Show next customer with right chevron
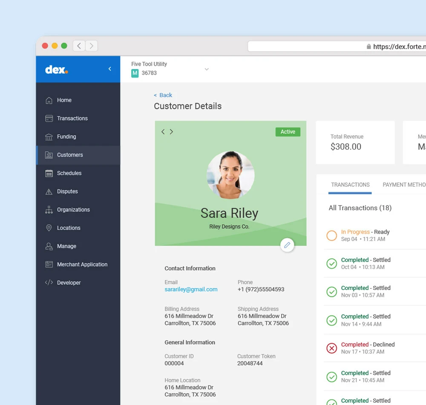 tap(171, 132)
